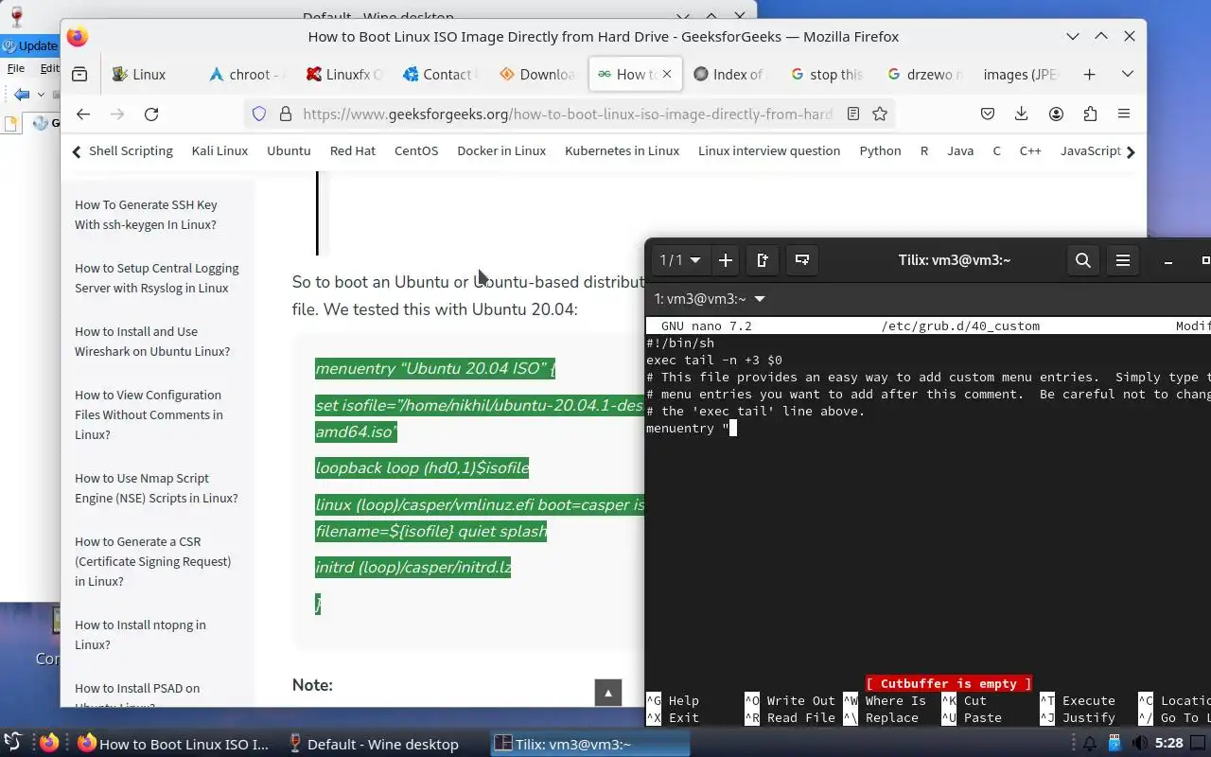Switch to the 'drzewo' Google tab
This screenshot has width=1211, height=757.
925,74
